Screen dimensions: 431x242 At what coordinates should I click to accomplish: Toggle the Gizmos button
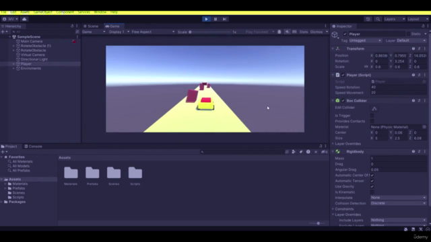pyautogui.click(x=317, y=32)
